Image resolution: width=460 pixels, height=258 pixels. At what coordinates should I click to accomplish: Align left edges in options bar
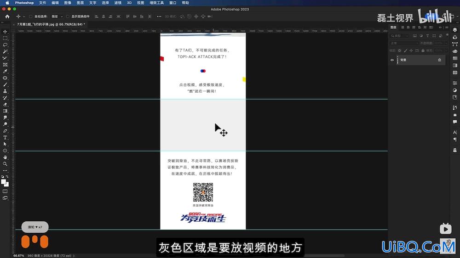97,17
